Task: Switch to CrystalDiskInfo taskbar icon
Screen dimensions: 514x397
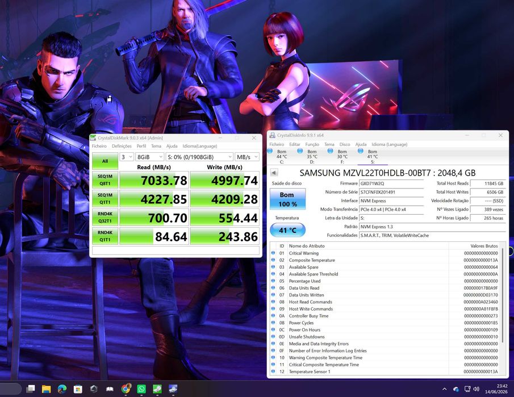Action: [x=173, y=389]
